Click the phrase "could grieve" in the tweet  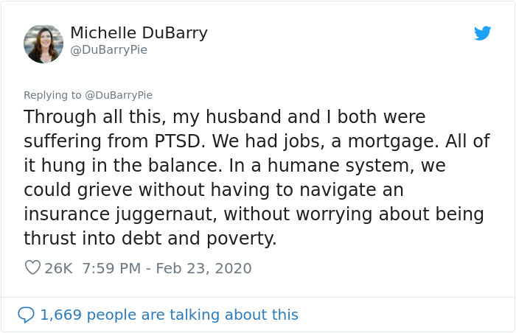(76, 190)
